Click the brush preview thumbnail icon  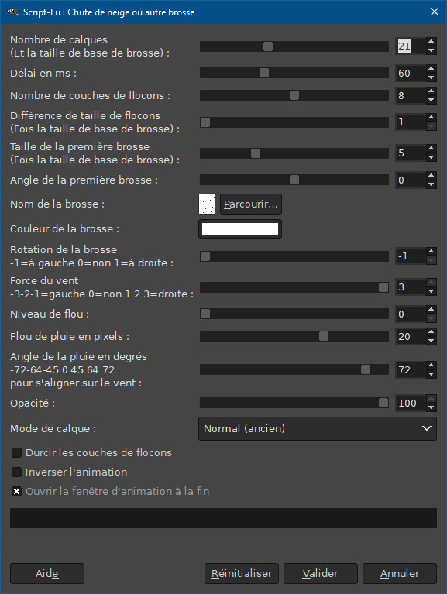pos(207,204)
